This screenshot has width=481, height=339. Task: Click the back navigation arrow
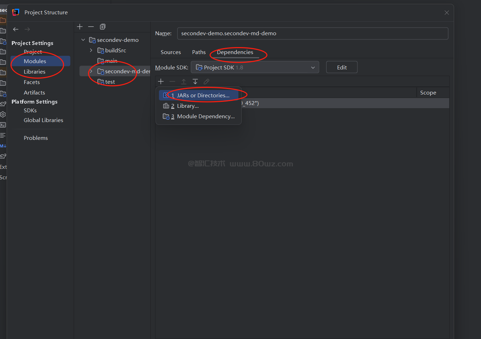[16, 29]
